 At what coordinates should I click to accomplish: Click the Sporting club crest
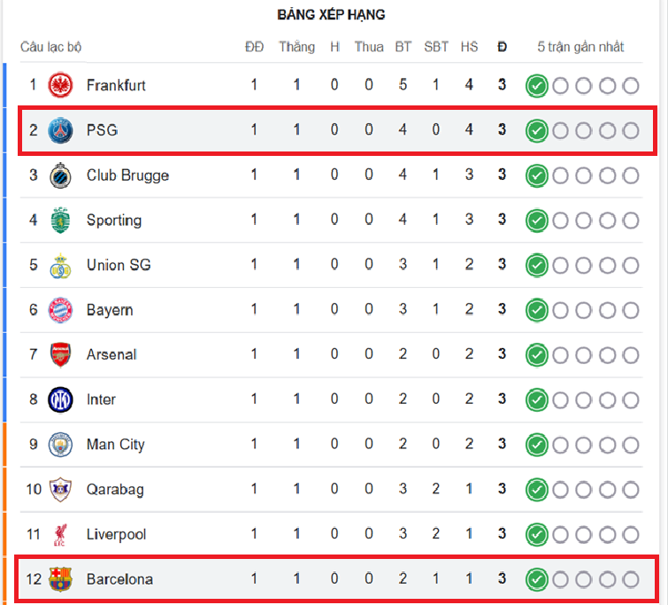coord(60,220)
